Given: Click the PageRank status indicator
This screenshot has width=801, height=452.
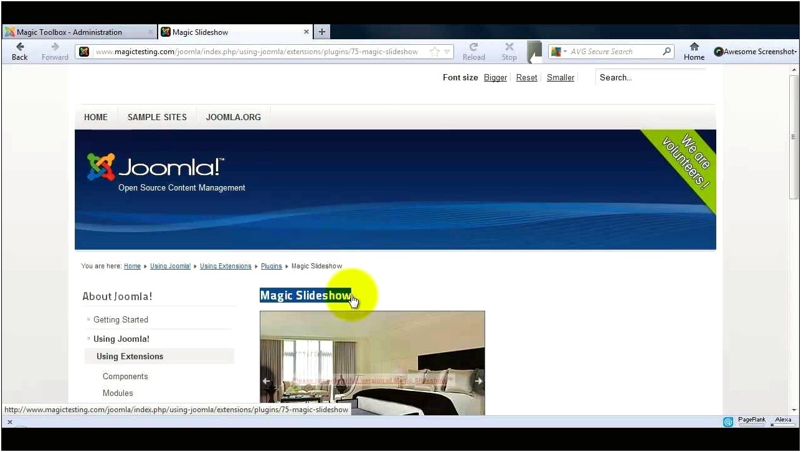Looking at the screenshot, I should [752, 421].
